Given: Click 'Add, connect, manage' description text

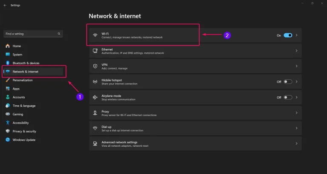Looking at the screenshot, I should coord(115,68).
